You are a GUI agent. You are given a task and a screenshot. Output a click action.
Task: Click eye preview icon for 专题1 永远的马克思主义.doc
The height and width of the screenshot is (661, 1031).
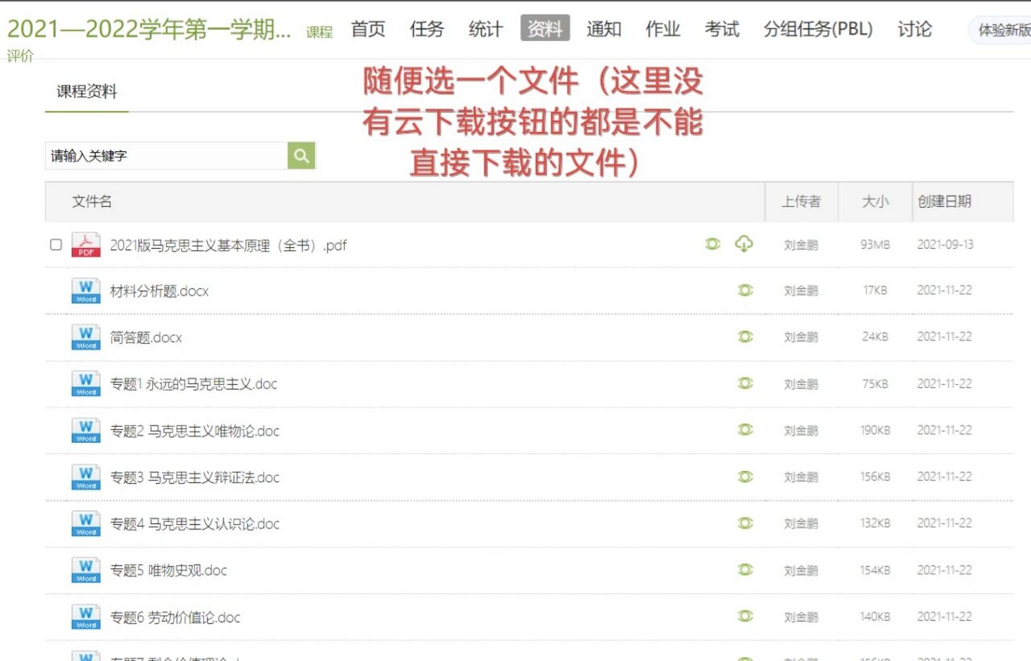(745, 383)
